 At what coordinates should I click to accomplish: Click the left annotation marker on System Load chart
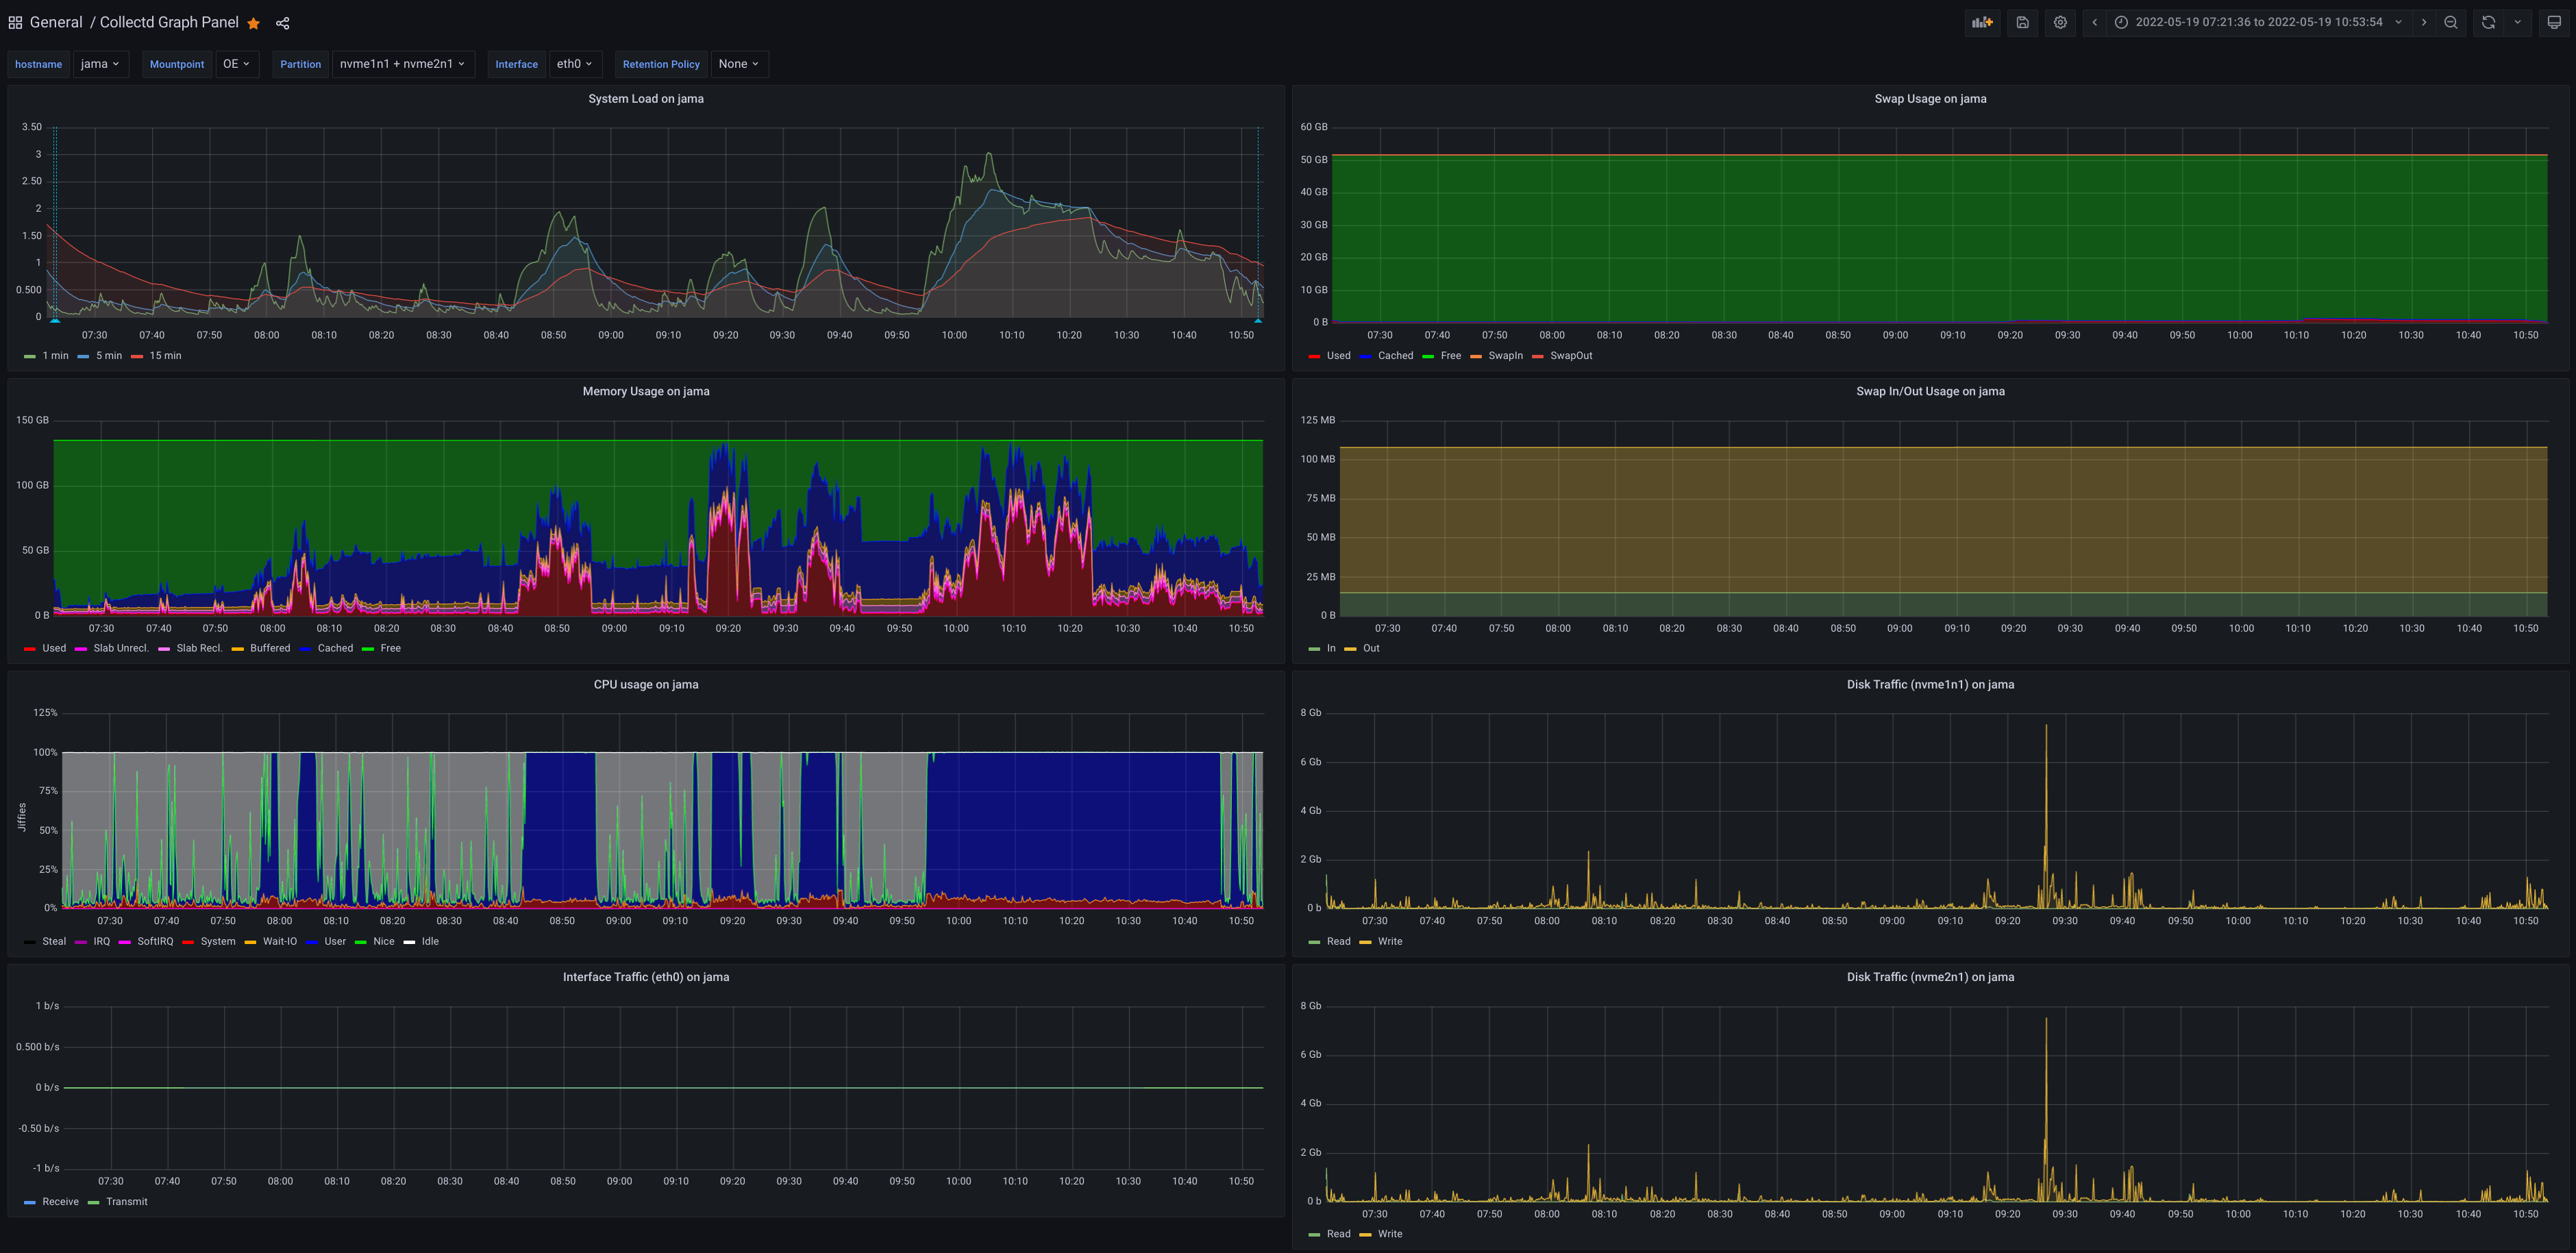(55, 321)
